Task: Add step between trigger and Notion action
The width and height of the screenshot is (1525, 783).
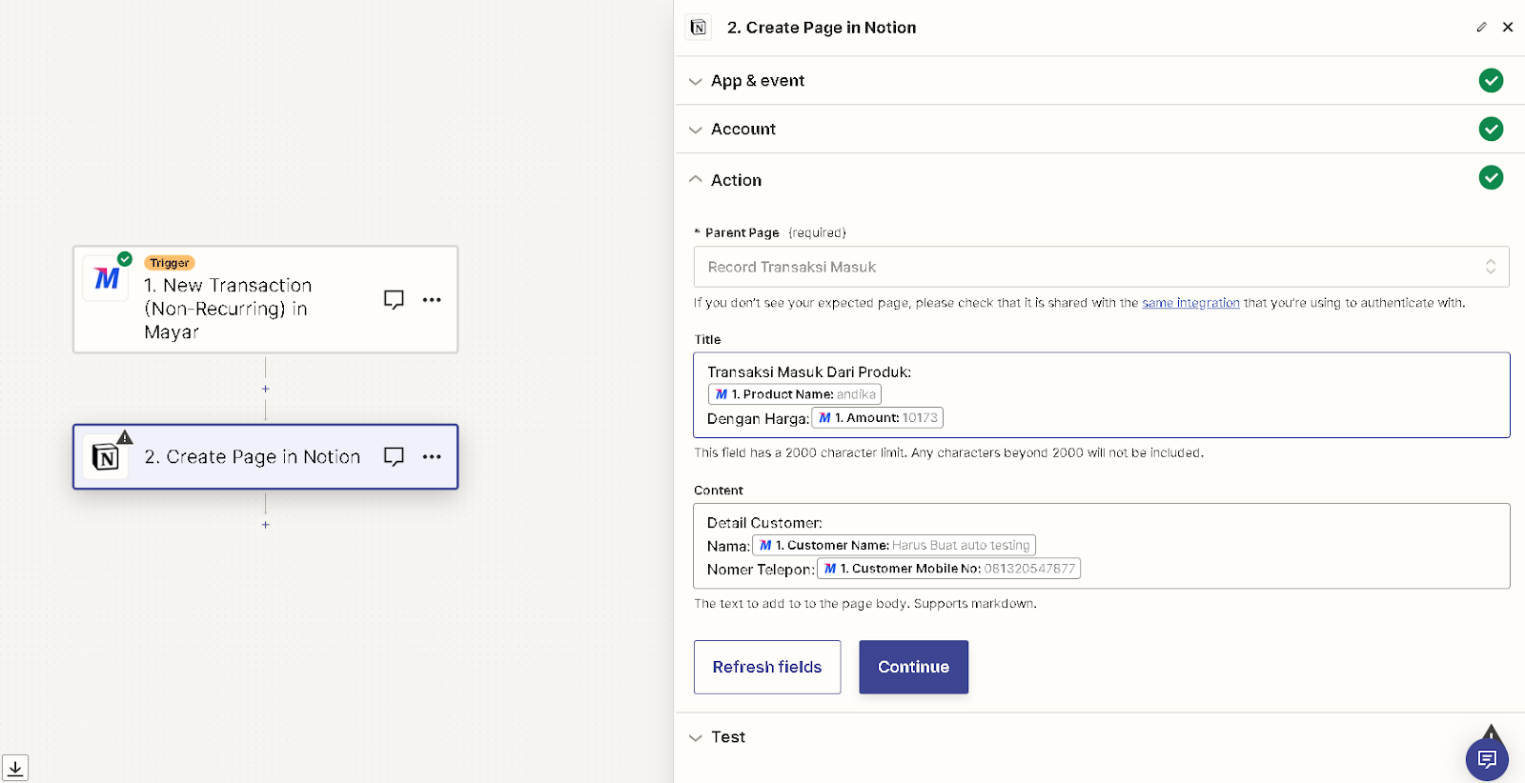Action: (265, 389)
